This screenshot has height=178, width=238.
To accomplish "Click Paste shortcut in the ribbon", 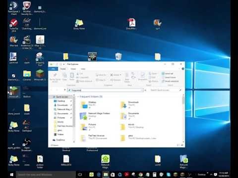I will tap(84, 81).
